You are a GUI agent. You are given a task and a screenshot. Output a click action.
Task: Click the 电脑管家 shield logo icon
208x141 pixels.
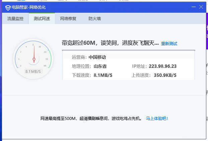point(8,8)
